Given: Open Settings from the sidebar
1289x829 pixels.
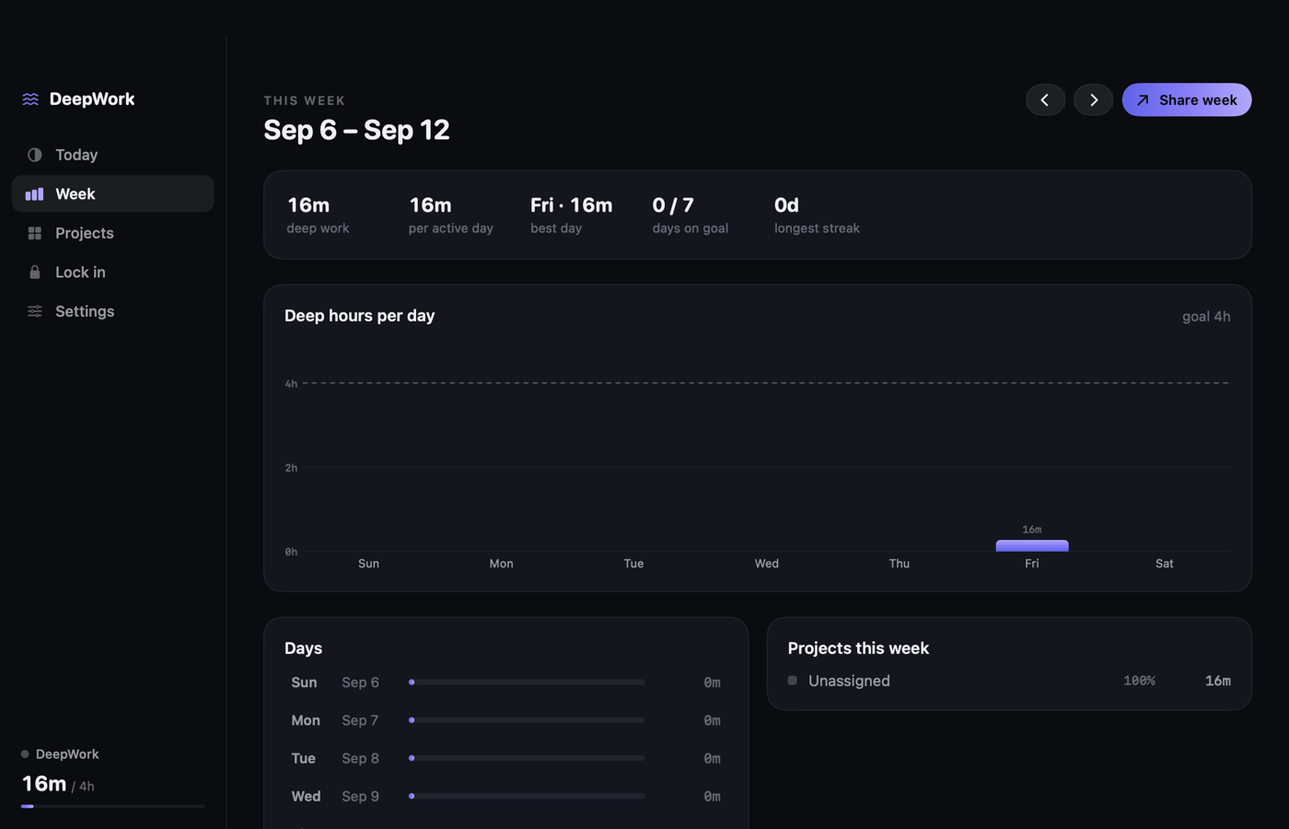Looking at the screenshot, I should coord(112,311).
